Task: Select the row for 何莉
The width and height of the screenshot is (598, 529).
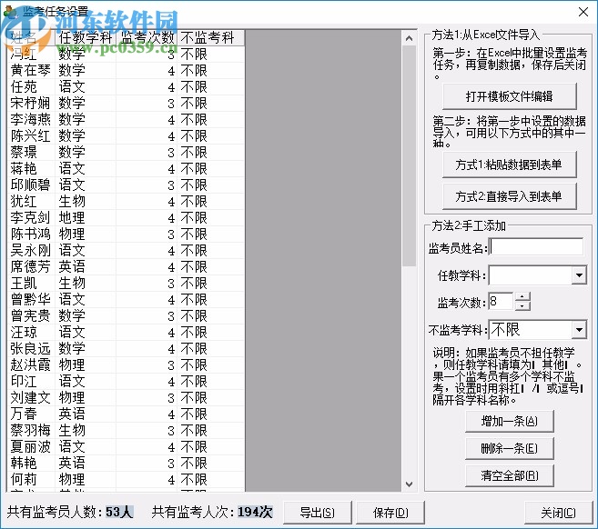Action: (126, 480)
